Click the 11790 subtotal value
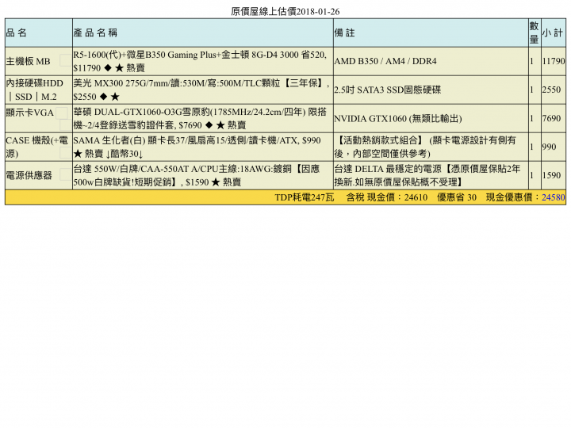571x428 pixels. 554,61
